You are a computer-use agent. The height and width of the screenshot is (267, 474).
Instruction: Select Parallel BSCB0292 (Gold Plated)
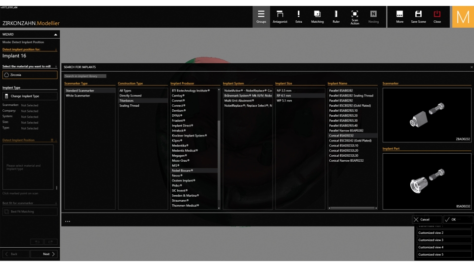(x=353, y=106)
